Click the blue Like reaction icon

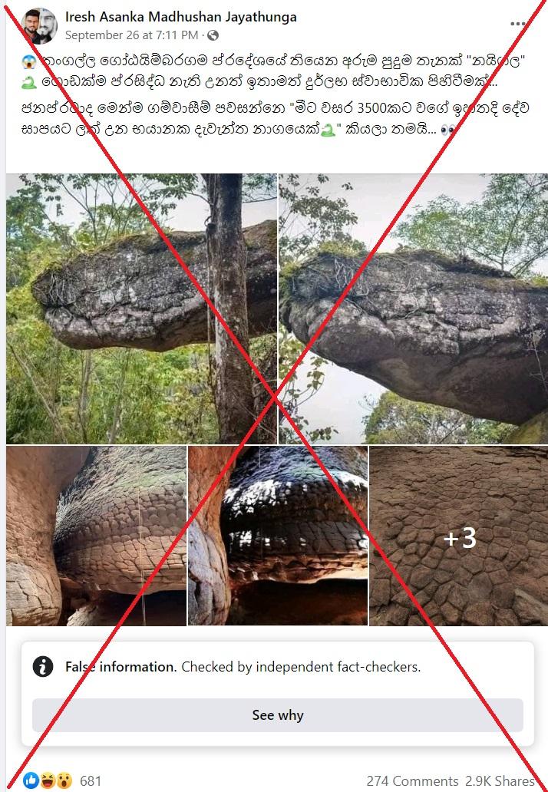point(30,780)
